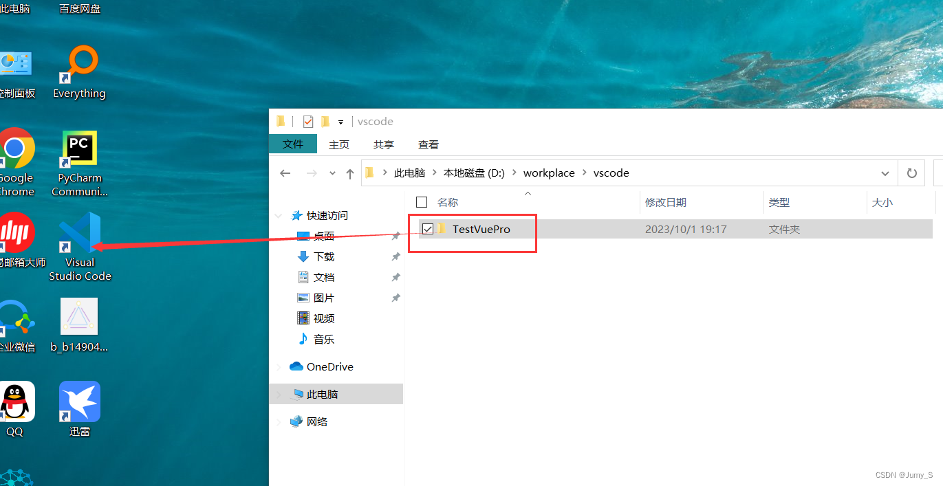Image resolution: width=943 pixels, height=486 pixels.
Task: Switch to the 查看 ribbon tab
Action: pos(428,144)
